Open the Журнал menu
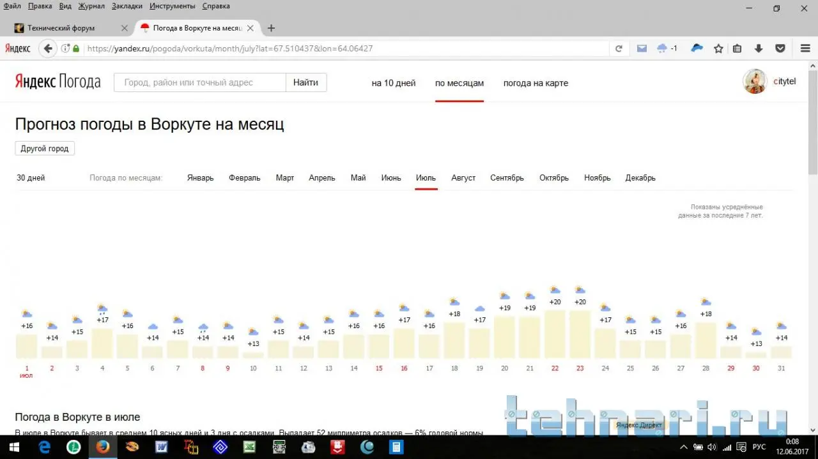This screenshot has width=818, height=459. [x=91, y=6]
